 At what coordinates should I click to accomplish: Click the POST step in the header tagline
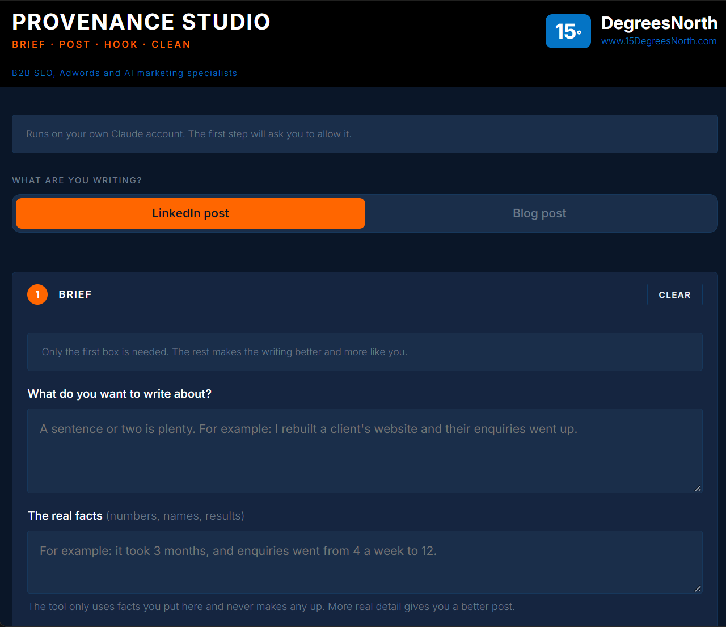(x=75, y=44)
